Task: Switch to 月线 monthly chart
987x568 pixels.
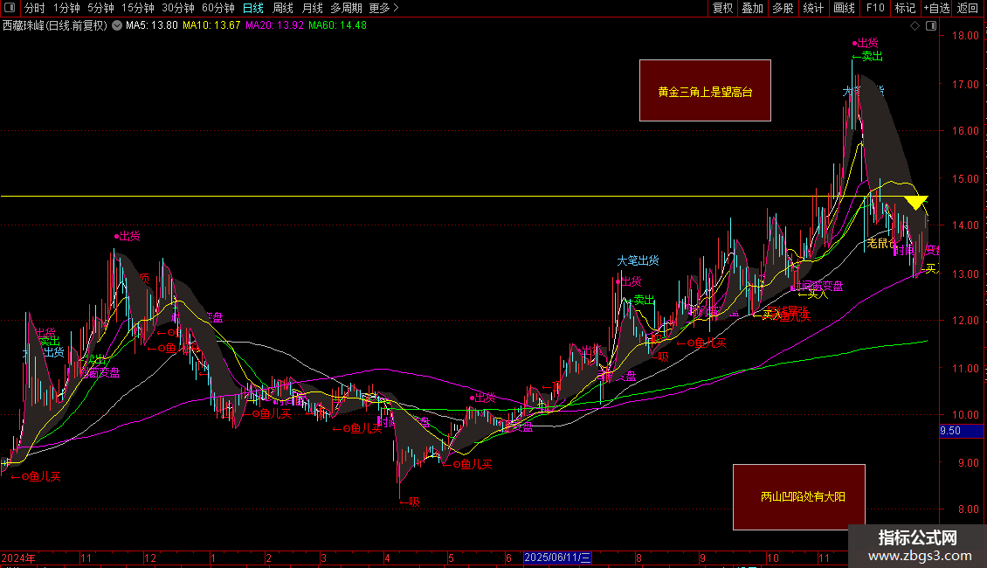Action: pos(312,8)
